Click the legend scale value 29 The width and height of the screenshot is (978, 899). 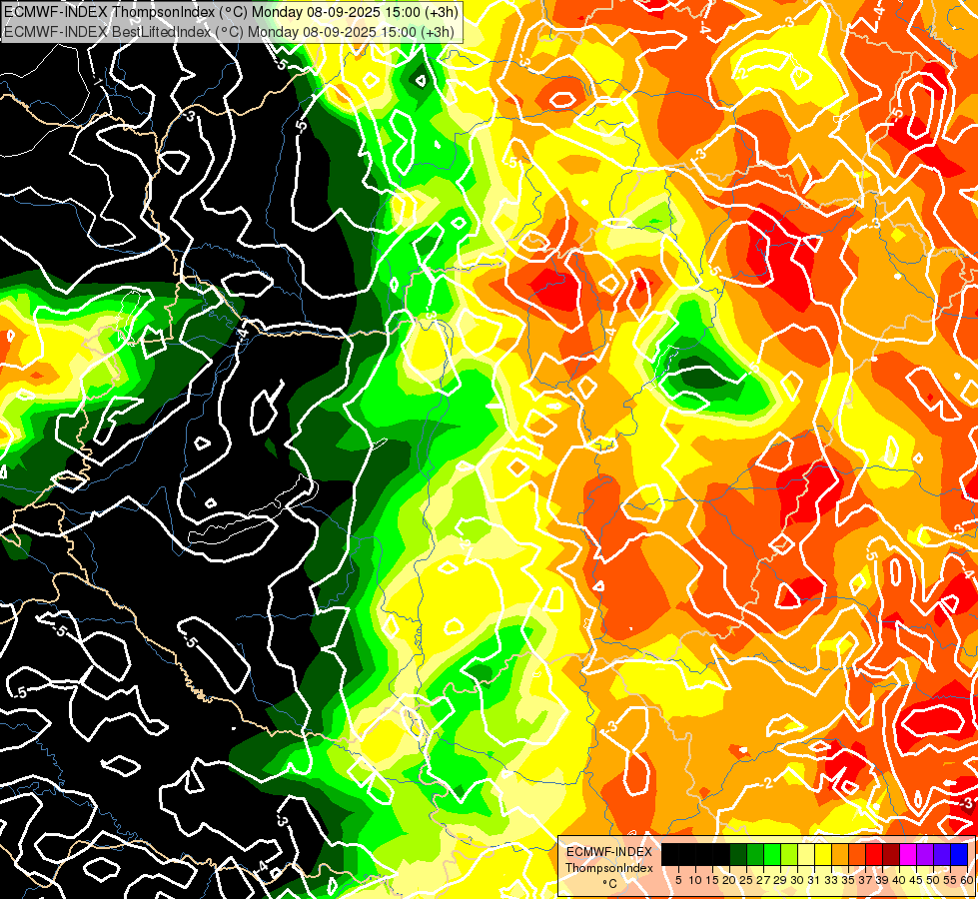pyautogui.click(x=779, y=880)
